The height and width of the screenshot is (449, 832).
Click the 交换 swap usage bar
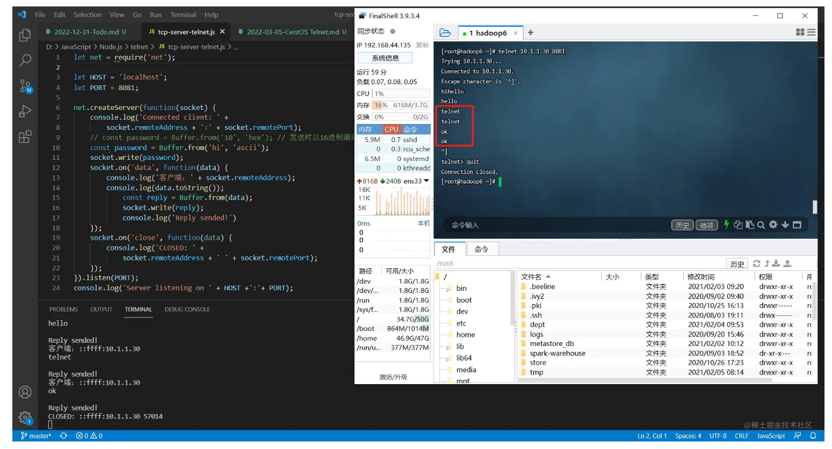(x=401, y=117)
